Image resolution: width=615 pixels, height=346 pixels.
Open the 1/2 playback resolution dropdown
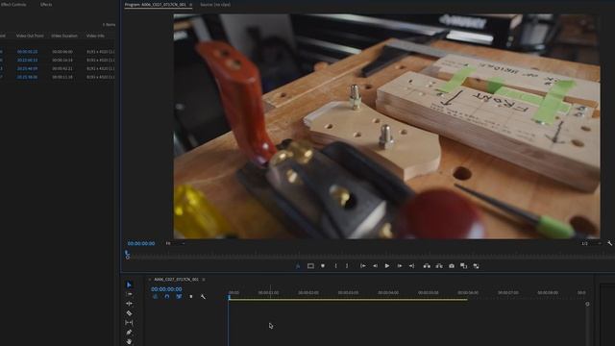tap(591, 243)
